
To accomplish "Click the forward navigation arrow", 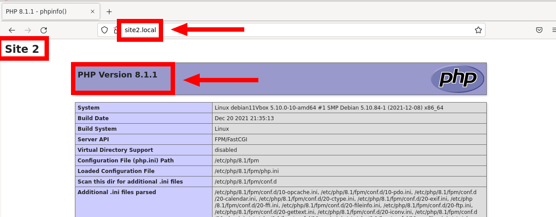I will [x=28, y=30].
